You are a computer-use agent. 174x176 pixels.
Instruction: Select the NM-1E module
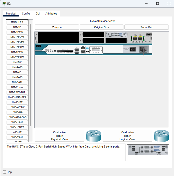[x=17, y=27]
